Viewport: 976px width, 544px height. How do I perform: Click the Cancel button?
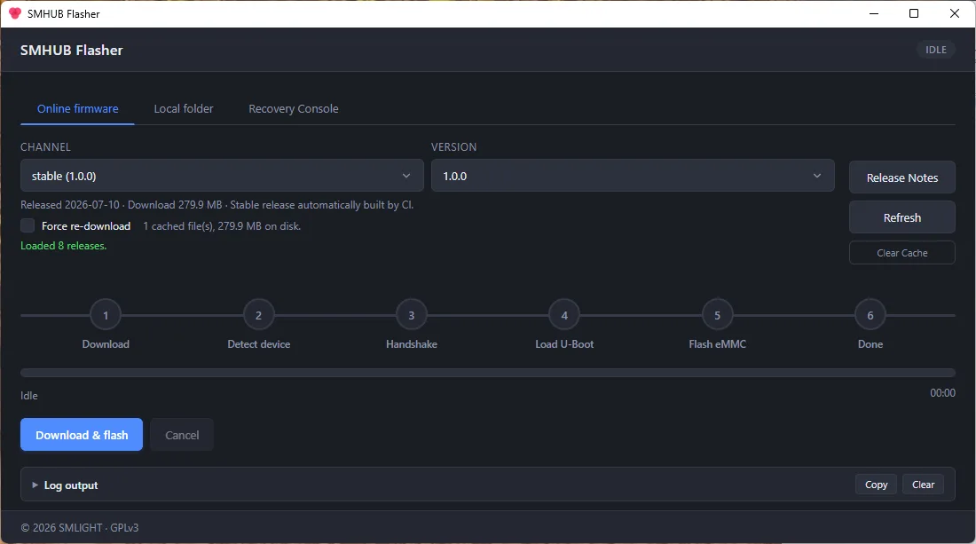pyautogui.click(x=182, y=435)
